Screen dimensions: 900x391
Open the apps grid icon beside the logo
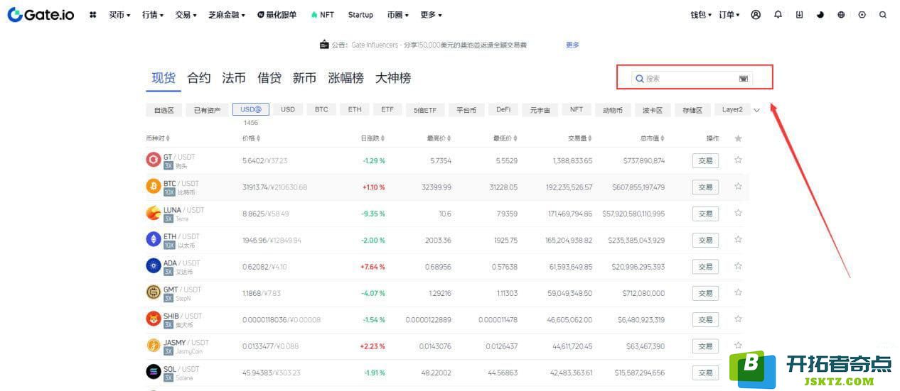(x=93, y=15)
